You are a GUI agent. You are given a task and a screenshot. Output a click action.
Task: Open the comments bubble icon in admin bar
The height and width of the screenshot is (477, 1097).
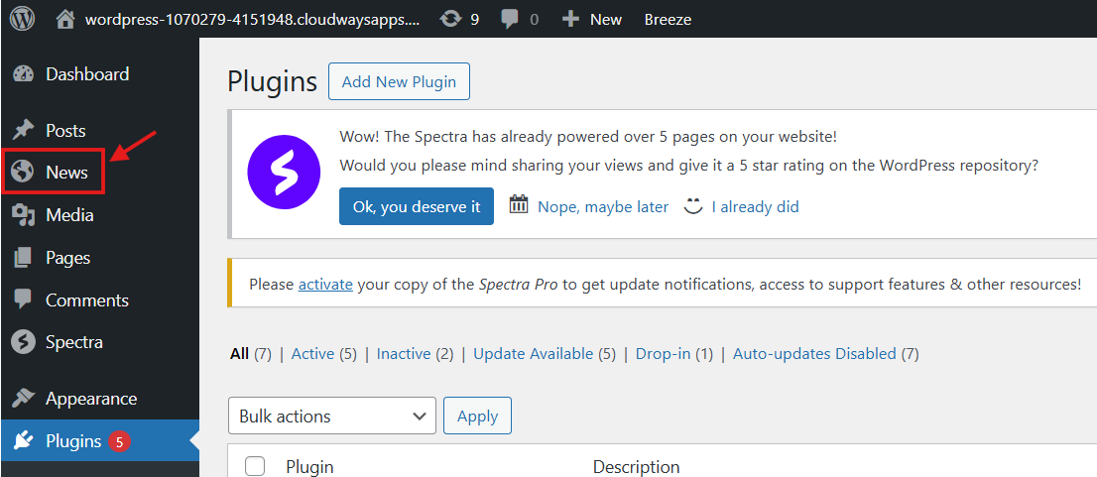(511, 20)
